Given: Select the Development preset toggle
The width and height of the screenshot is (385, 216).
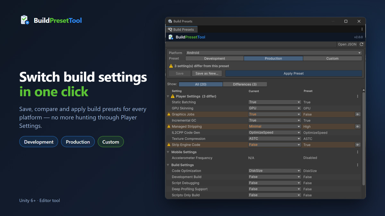Looking at the screenshot, I should pyautogui.click(x=215, y=59).
